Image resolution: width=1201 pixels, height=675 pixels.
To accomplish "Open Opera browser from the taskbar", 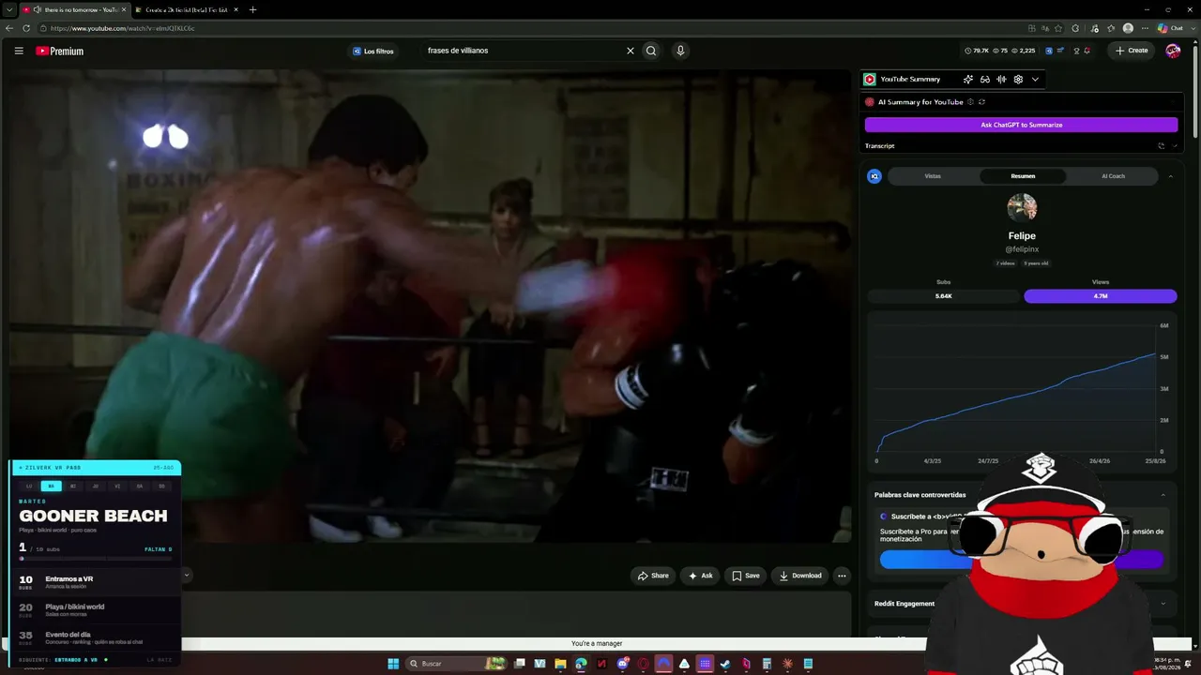I will pyautogui.click(x=643, y=664).
